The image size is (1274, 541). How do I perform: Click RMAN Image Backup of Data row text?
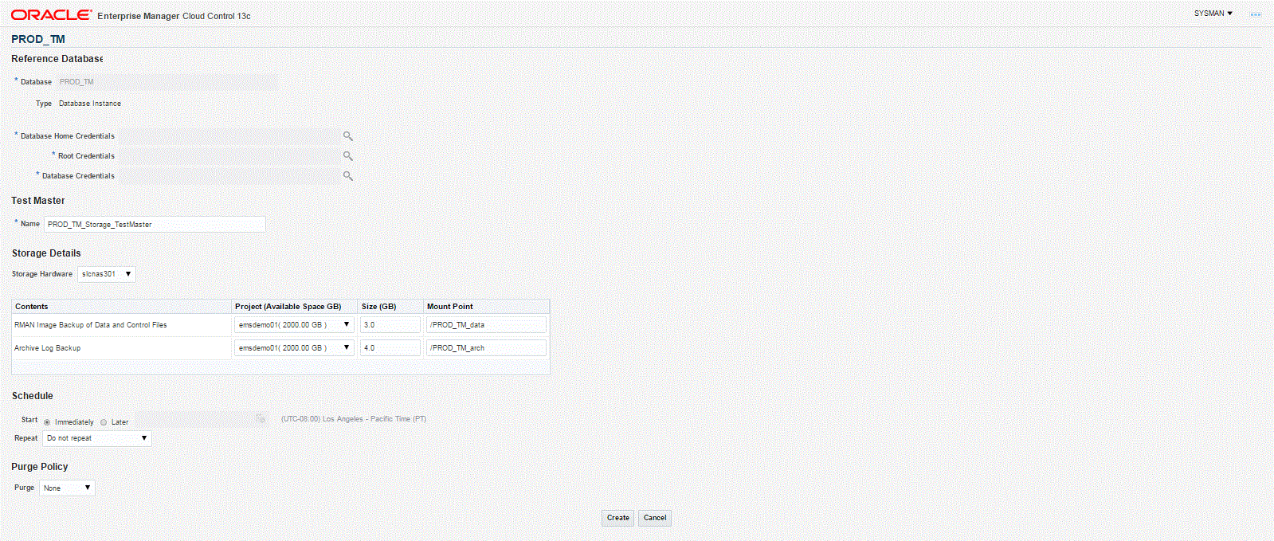pyautogui.click(x=91, y=325)
